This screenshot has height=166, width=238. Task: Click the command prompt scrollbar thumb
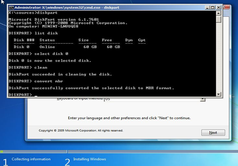[218, 20]
